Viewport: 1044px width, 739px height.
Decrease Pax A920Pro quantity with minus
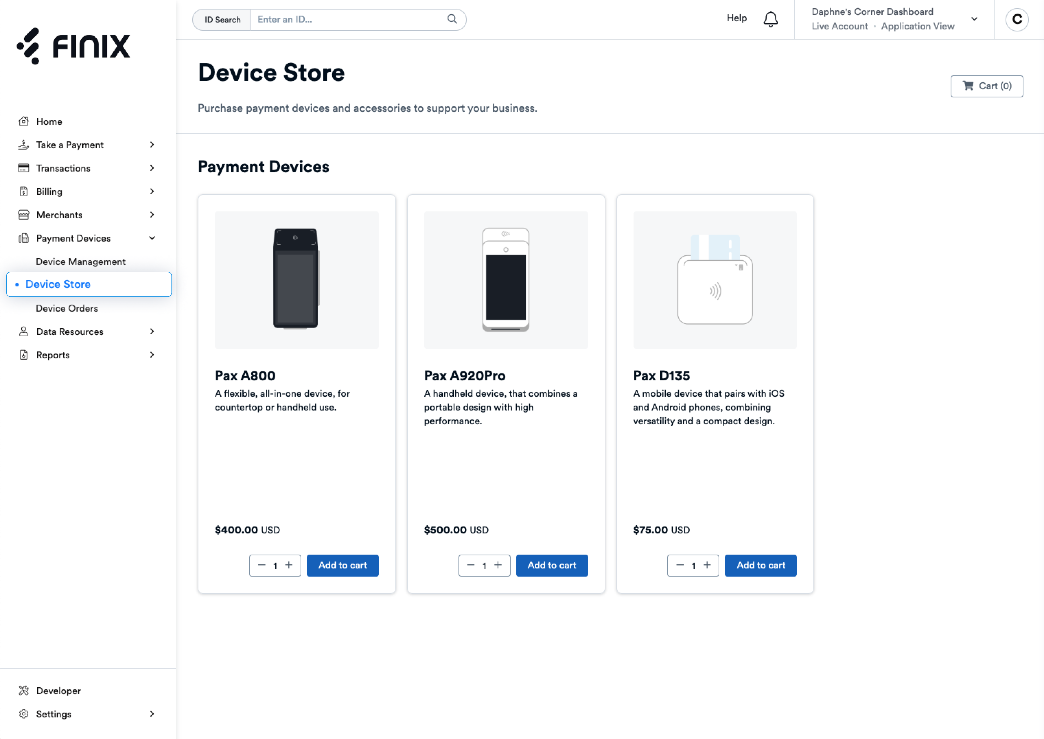(x=471, y=565)
